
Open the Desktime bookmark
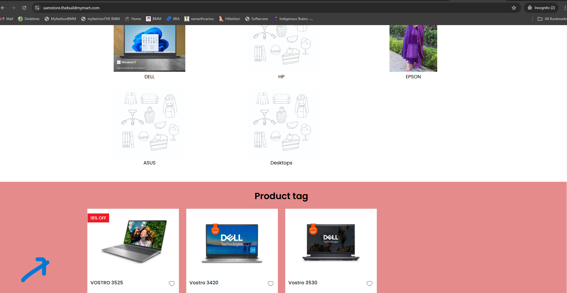[x=29, y=19]
